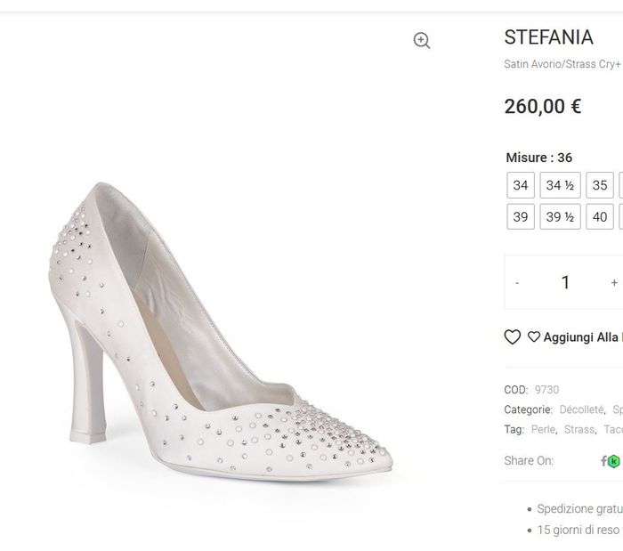Open the Décolleté category link
623x551 pixels.
point(582,409)
